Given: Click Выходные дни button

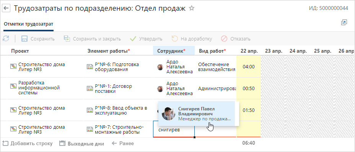Looking at the screenshot, I should [x=82, y=143].
